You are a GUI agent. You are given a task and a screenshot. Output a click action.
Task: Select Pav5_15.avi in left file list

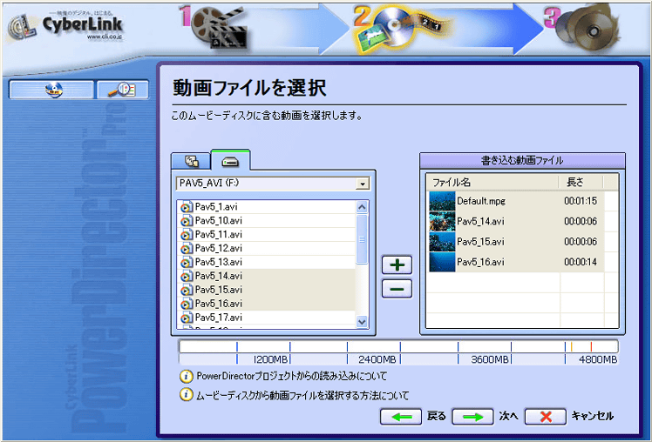(x=266, y=290)
